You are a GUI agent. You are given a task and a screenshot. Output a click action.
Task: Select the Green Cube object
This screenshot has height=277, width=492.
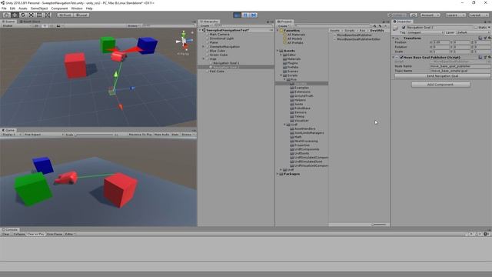[218, 55]
